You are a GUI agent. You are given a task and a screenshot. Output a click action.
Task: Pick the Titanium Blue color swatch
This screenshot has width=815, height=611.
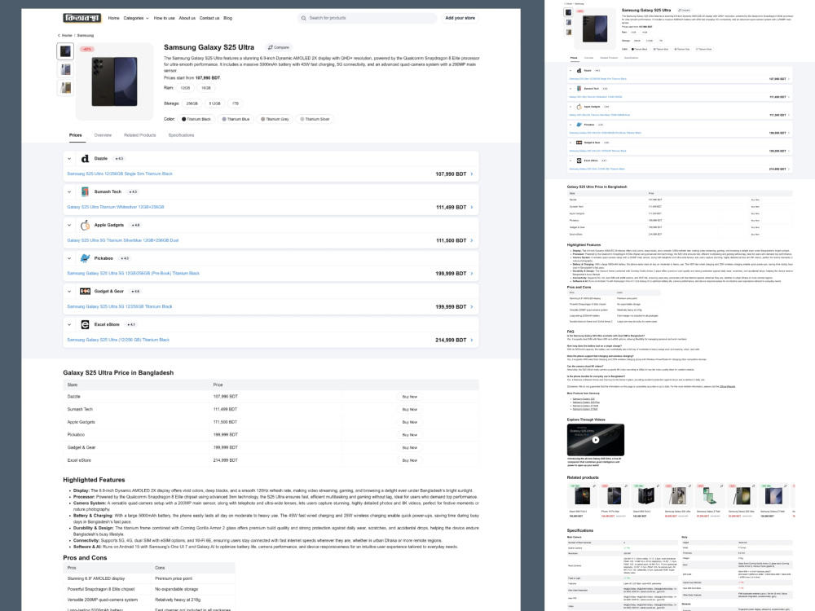[236, 119]
